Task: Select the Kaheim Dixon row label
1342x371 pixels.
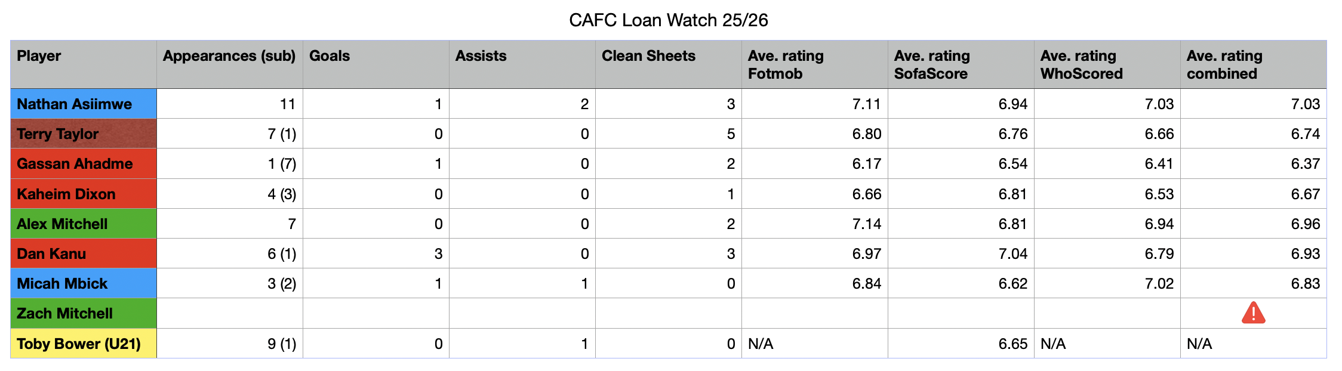Action: pos(84,194)
